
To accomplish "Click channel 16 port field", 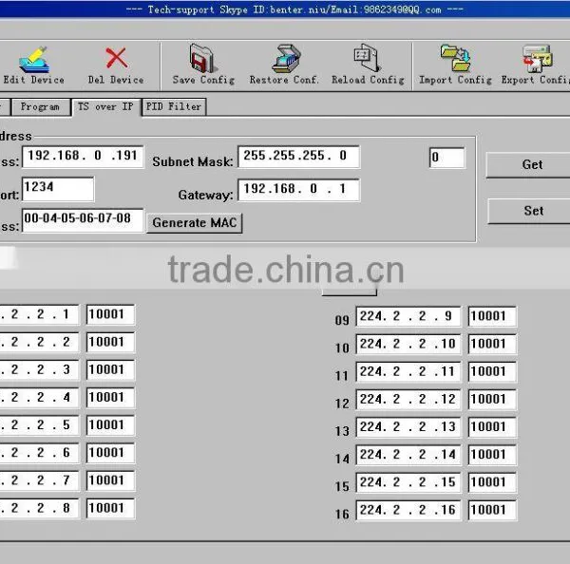I will 492,510.
